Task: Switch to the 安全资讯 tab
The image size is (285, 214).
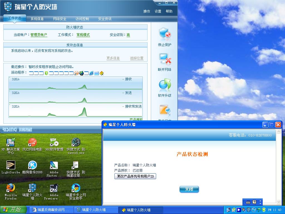Action: pyautogui.click(x=105, y=19)
